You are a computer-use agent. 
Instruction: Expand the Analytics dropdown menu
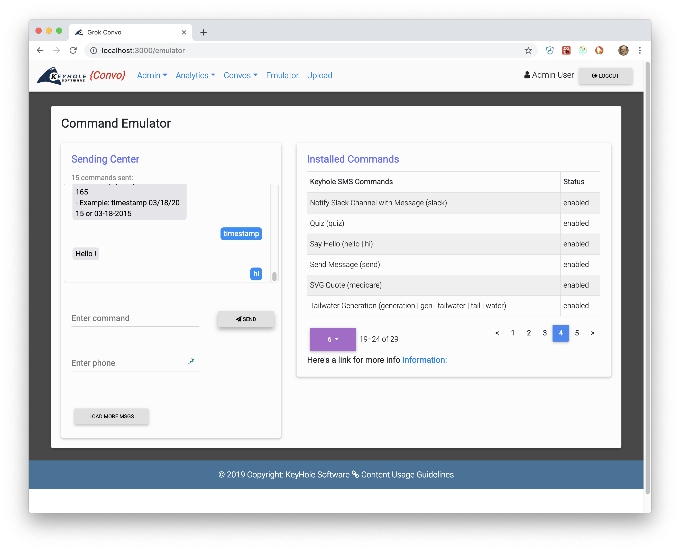[x=195, y=75]
